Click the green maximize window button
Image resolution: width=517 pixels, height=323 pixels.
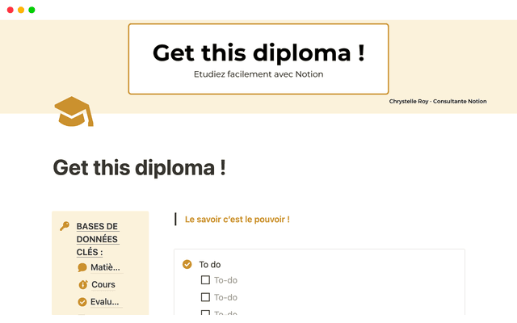click(32, 10)
